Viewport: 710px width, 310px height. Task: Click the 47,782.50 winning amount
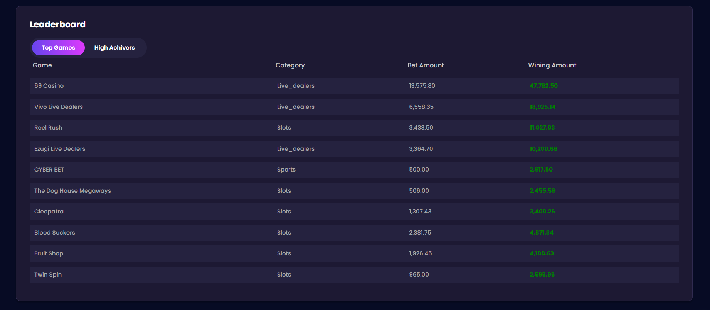[x=543, y=86]
